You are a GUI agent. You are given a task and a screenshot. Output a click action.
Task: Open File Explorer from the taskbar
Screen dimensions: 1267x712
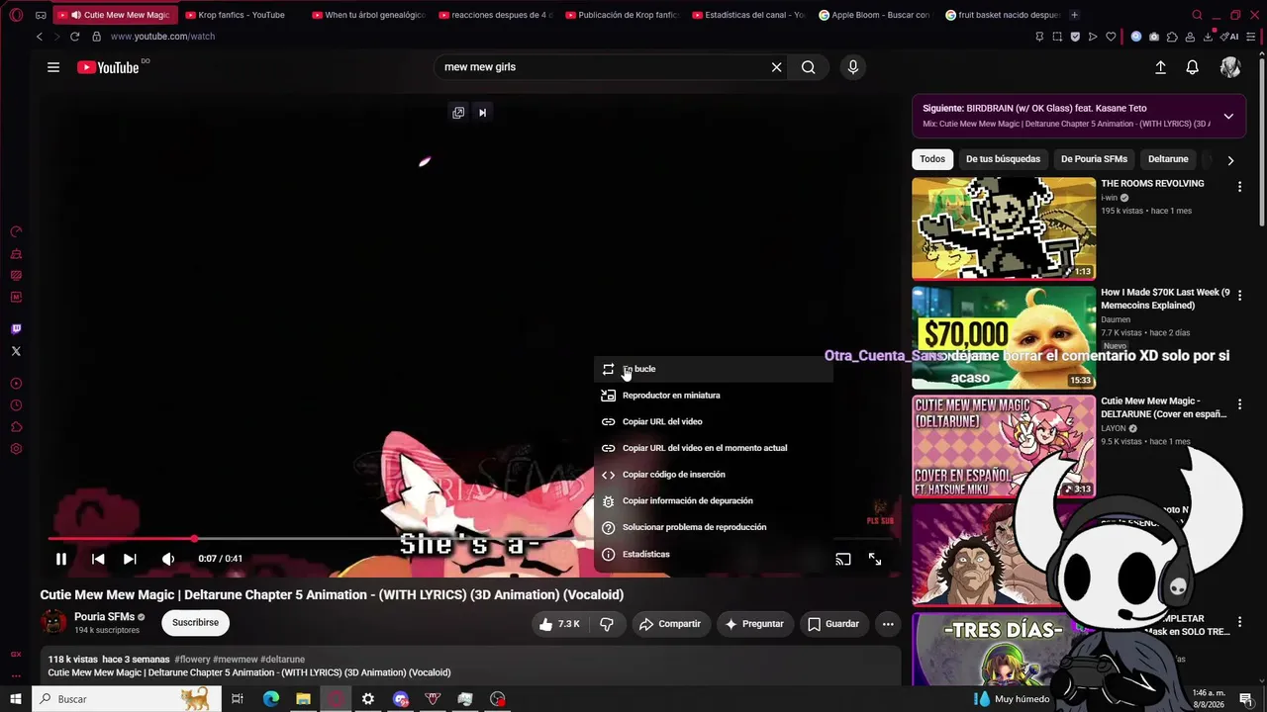(x=303, y=699)
